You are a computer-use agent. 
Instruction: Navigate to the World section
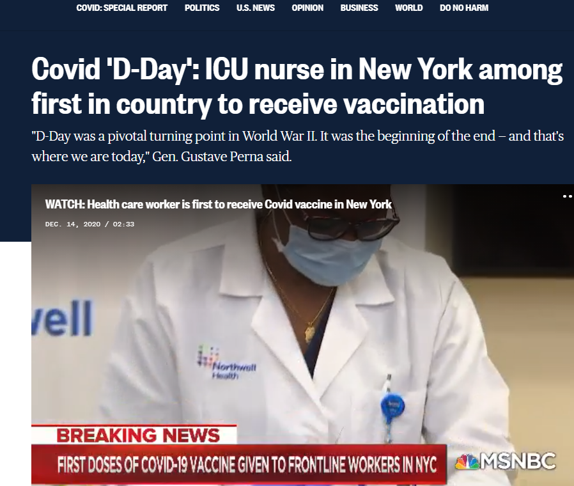tap(408, 8)
